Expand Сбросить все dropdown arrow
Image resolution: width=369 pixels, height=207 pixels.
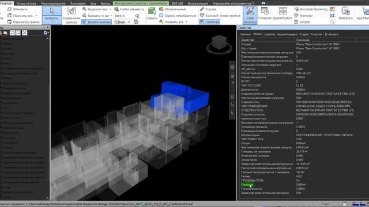point(36,16)
